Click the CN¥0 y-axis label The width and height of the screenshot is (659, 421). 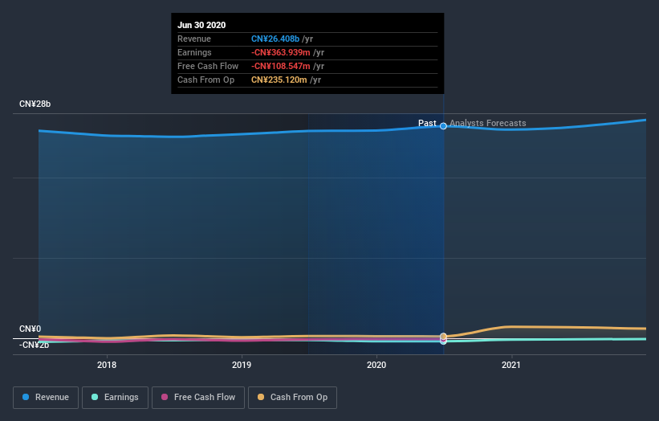31,329
